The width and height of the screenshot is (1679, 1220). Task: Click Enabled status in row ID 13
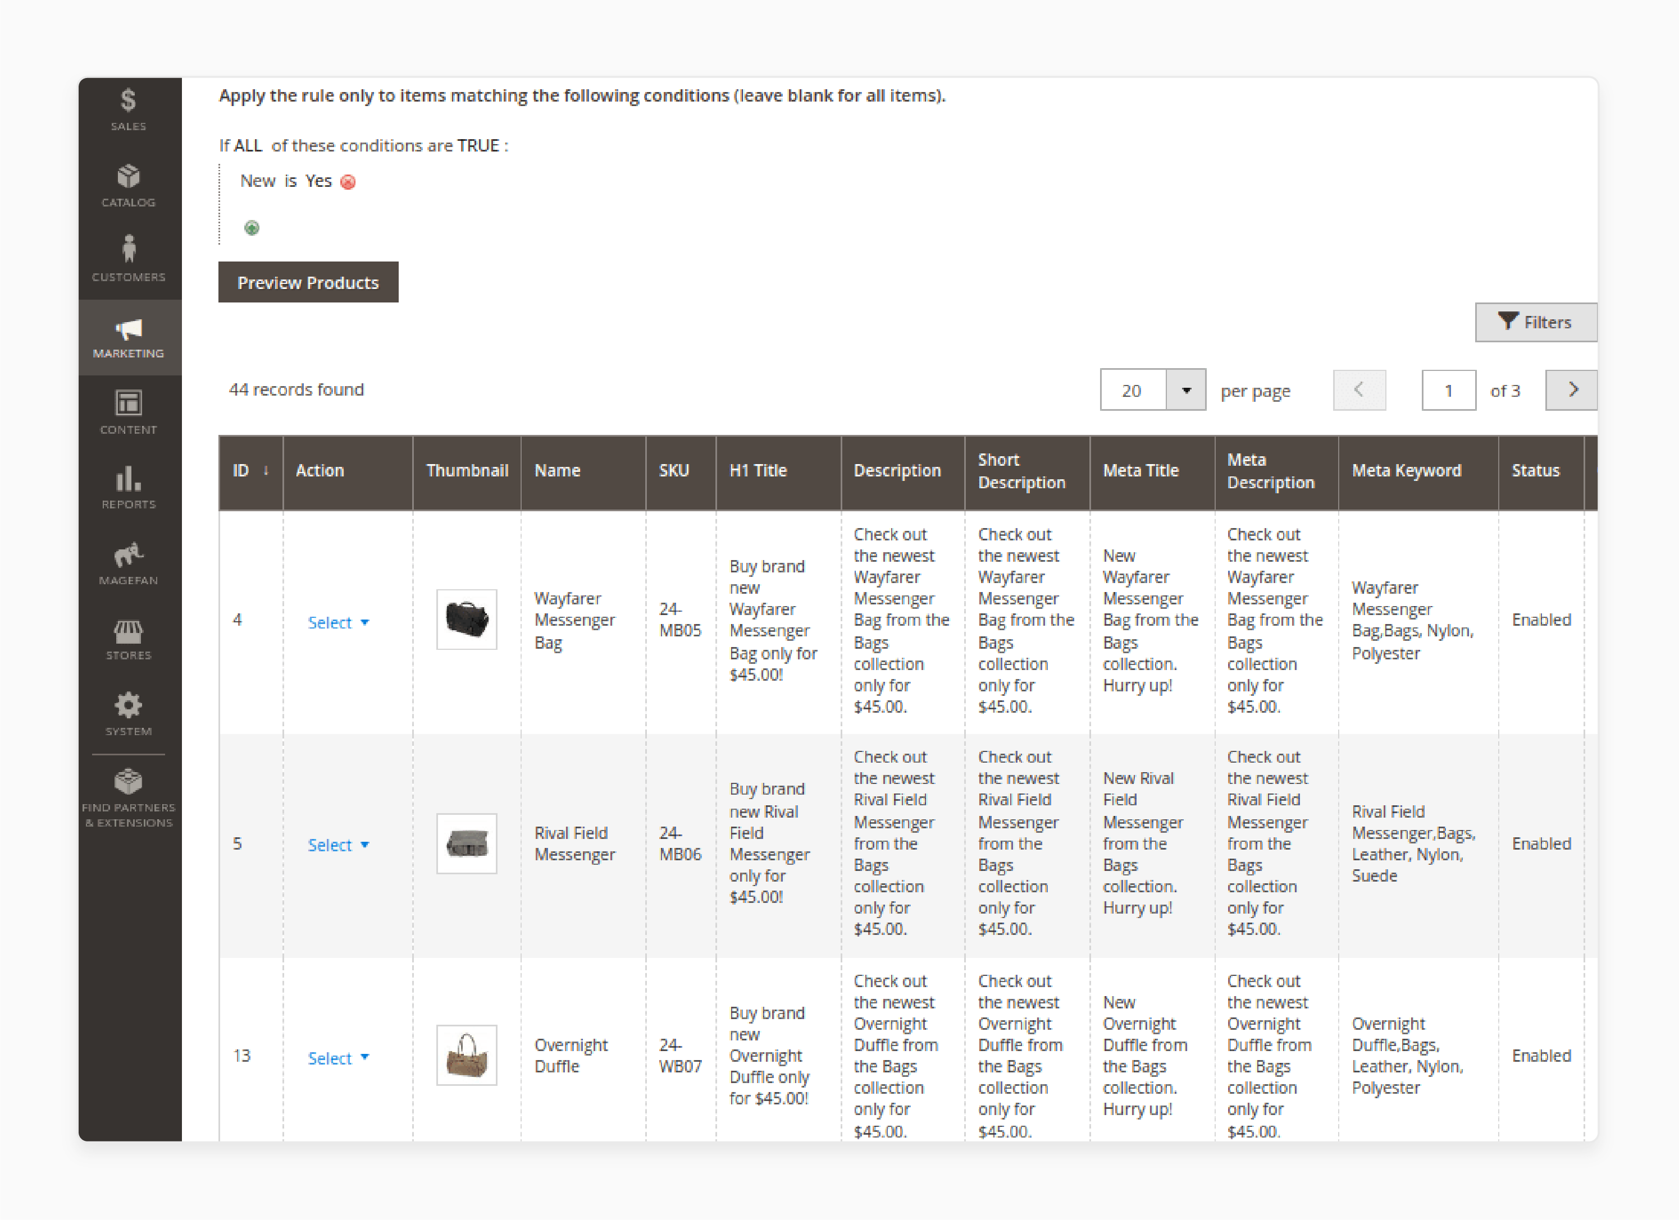point(1541,1056)
